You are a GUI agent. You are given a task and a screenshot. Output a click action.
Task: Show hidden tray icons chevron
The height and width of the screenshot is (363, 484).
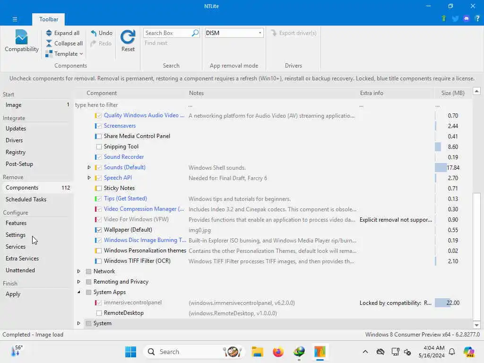[365, 352]
